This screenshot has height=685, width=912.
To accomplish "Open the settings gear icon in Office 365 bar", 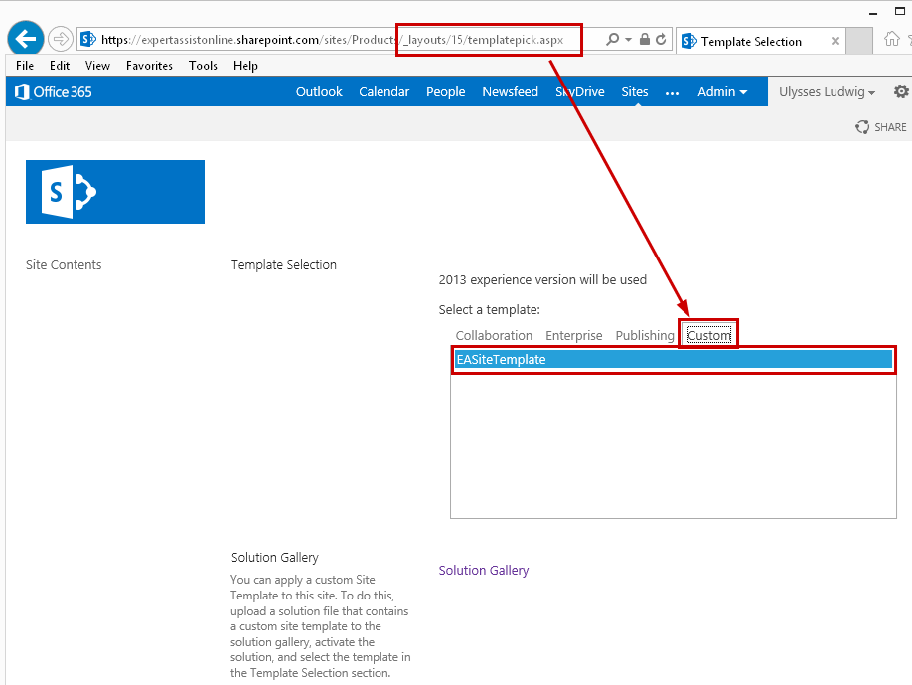I will click(900, 91).
